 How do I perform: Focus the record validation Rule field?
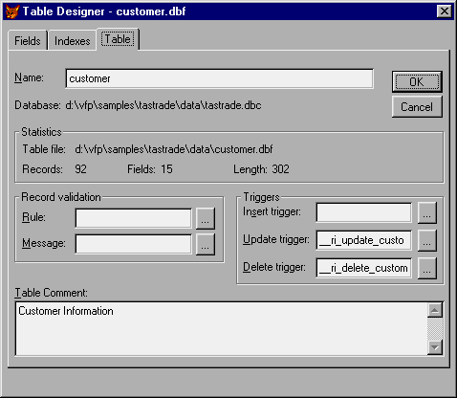[x=134, y=218]
